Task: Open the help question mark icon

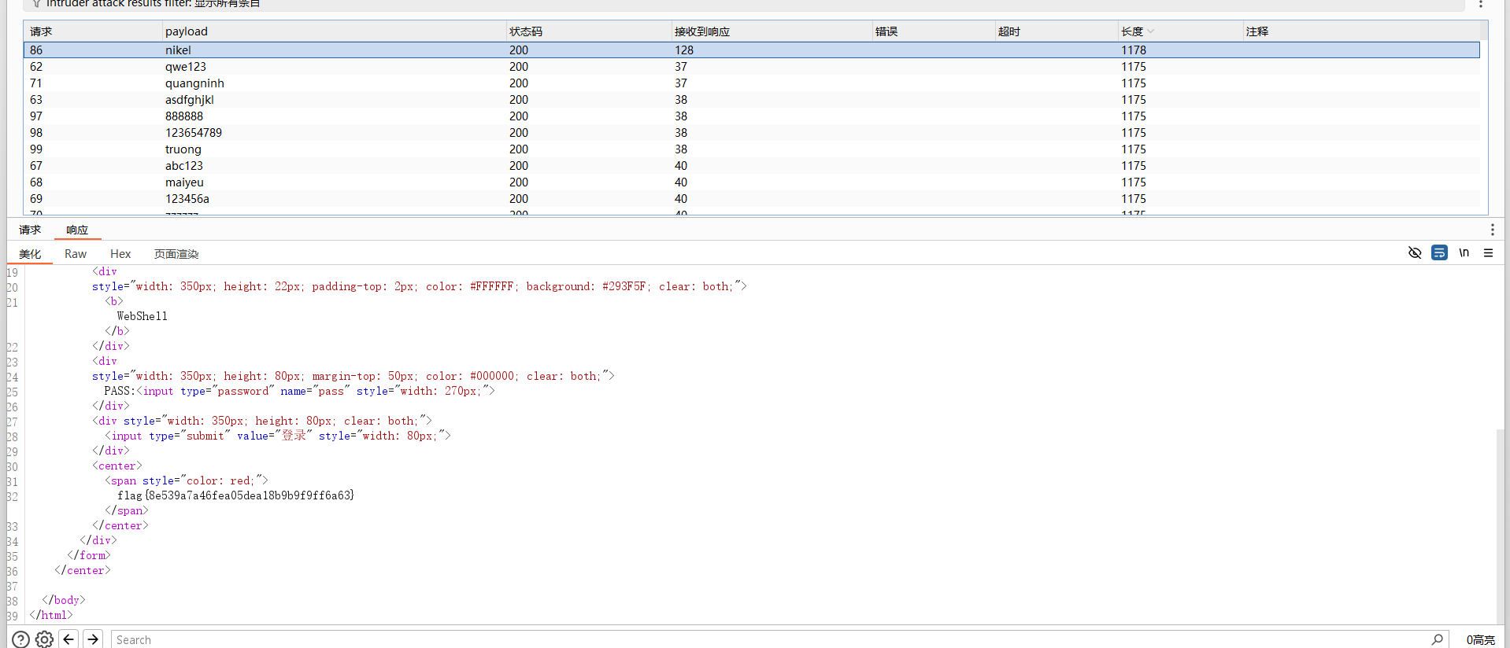Action: (20, 639)
